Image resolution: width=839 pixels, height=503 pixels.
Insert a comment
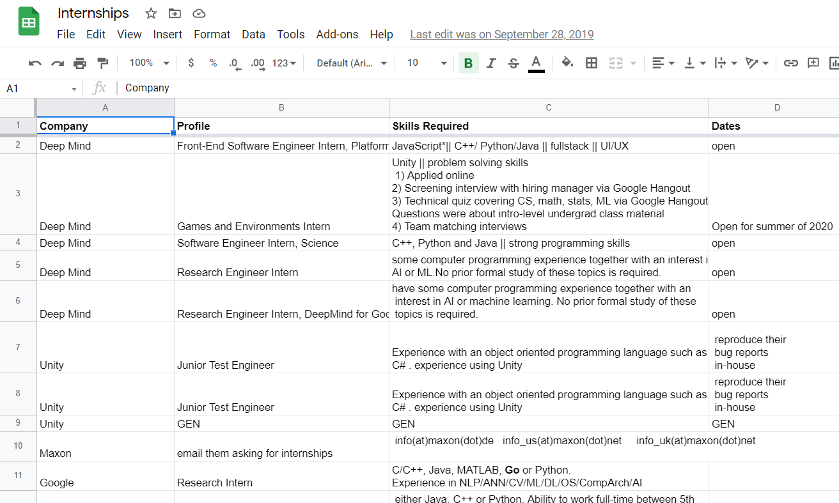coord(813,63)
